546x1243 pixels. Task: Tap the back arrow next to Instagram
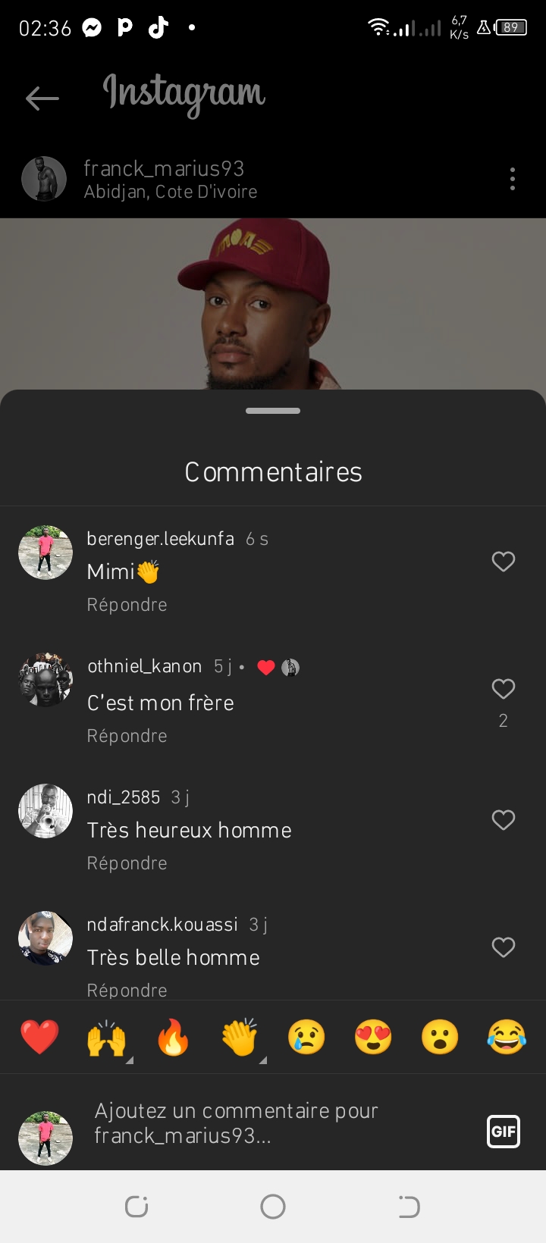42,98
